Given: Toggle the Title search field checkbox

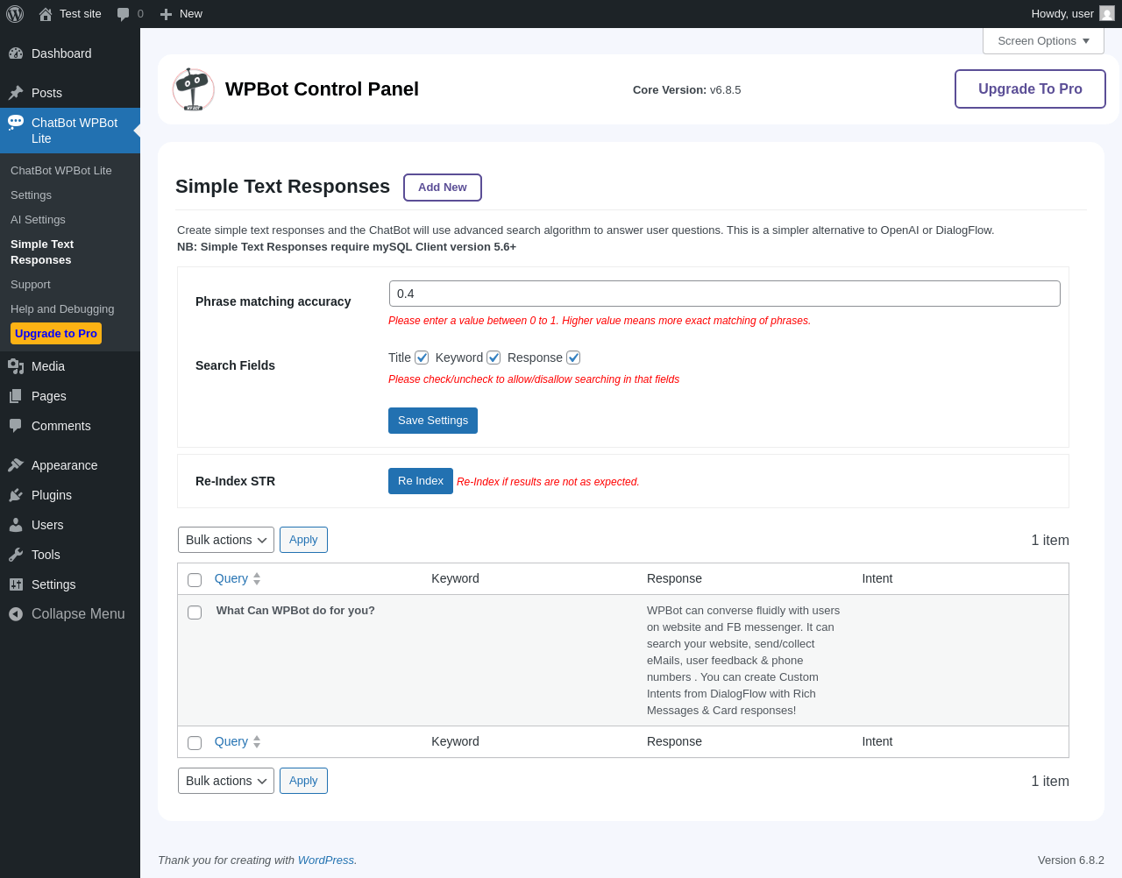Looking at the screenshot, I should pyautogui.click(x=422, y=358).
